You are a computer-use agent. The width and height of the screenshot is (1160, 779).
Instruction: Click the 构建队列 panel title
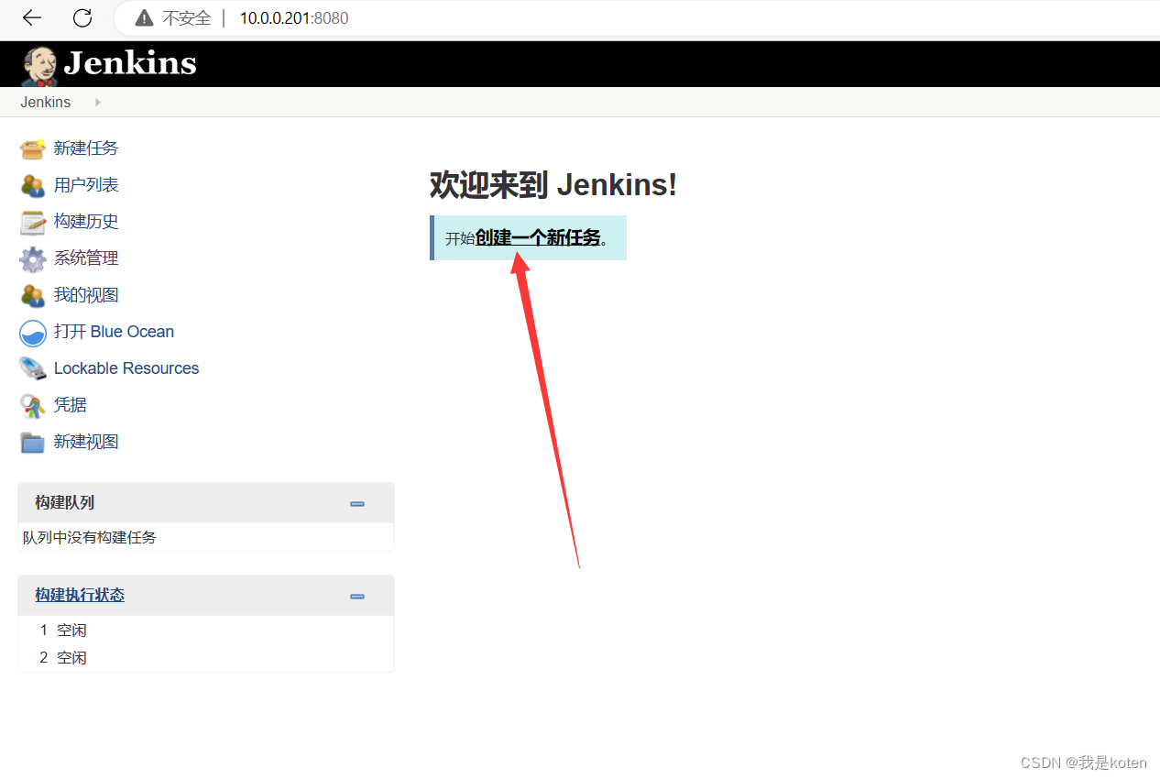point(64,502)
